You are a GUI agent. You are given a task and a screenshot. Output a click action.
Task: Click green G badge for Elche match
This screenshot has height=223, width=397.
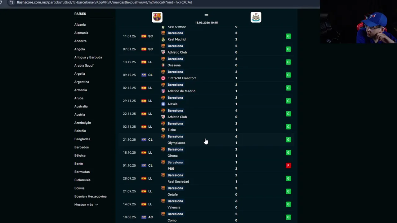pos(288,127)
